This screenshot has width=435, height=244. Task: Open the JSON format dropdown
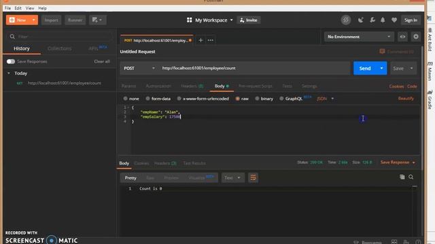(x=325, y=98)
